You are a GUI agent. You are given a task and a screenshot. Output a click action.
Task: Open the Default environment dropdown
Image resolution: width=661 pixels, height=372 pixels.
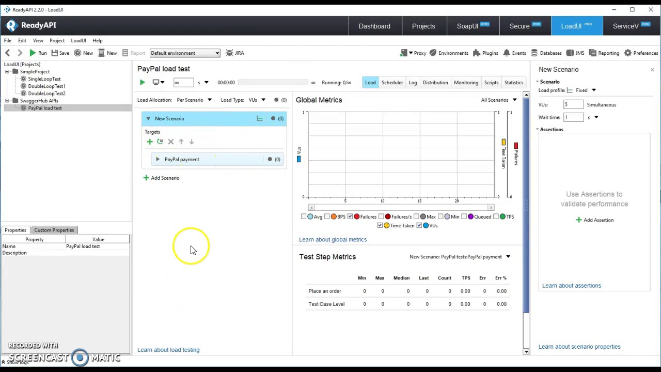[x=185, y=53]
